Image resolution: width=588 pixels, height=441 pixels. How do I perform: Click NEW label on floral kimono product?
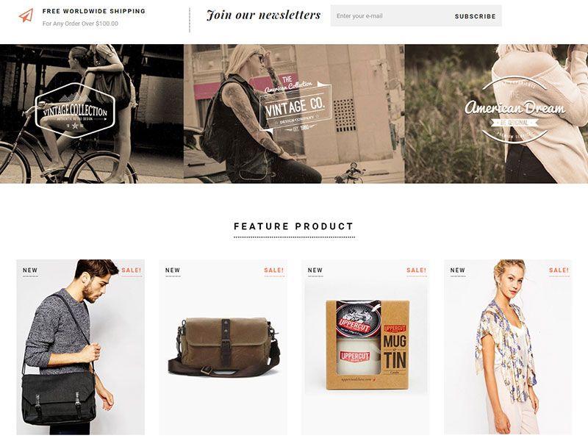457,270
